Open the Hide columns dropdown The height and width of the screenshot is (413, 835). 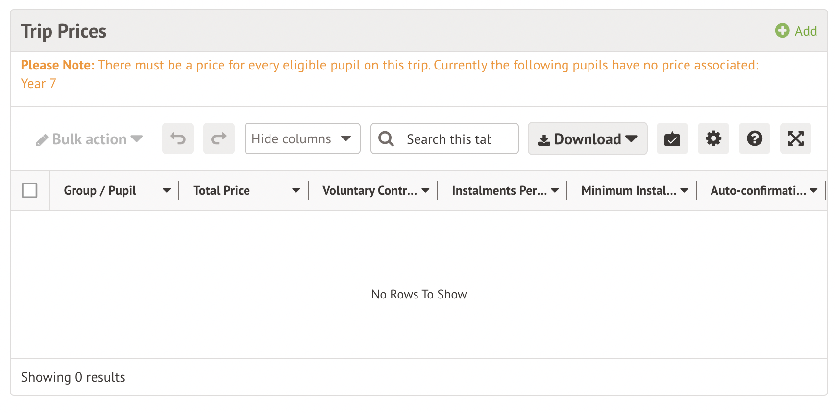tap(302, 139)
